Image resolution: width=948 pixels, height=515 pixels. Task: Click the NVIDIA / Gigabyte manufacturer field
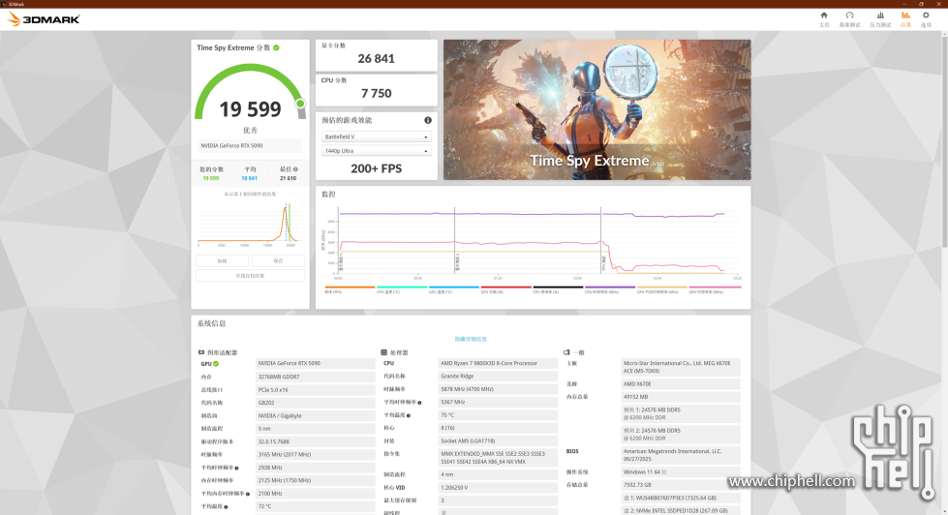coord(315,416)
